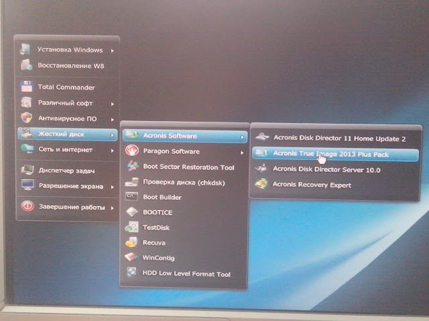Click the Сеть и интернет icon
The width and height of the screenshot is (429, 321).
tap(27, 148)
